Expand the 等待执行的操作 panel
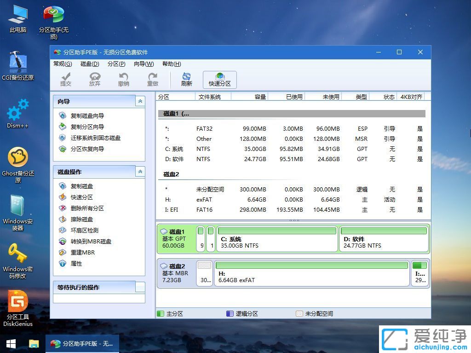The width and height of the screenshot is (471, 353). click(139, 287)
